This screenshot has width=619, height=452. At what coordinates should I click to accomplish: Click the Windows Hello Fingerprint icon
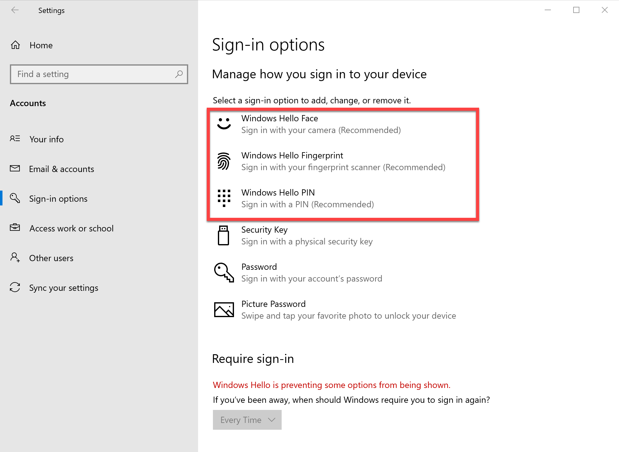[x=224, y=161]
